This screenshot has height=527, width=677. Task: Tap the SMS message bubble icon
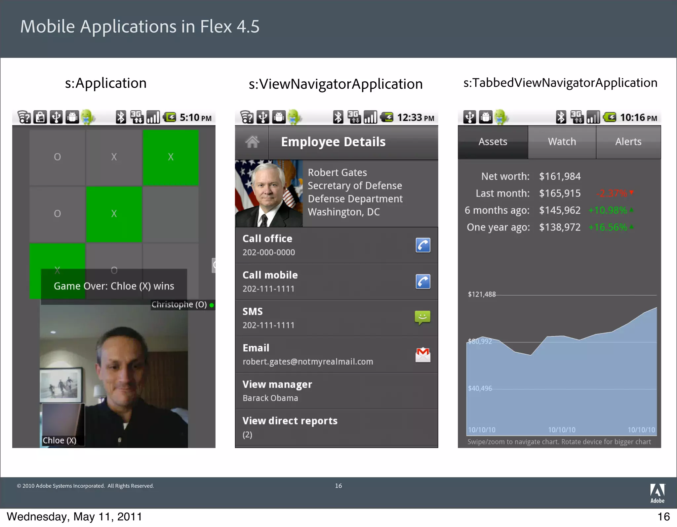[422, 318]
